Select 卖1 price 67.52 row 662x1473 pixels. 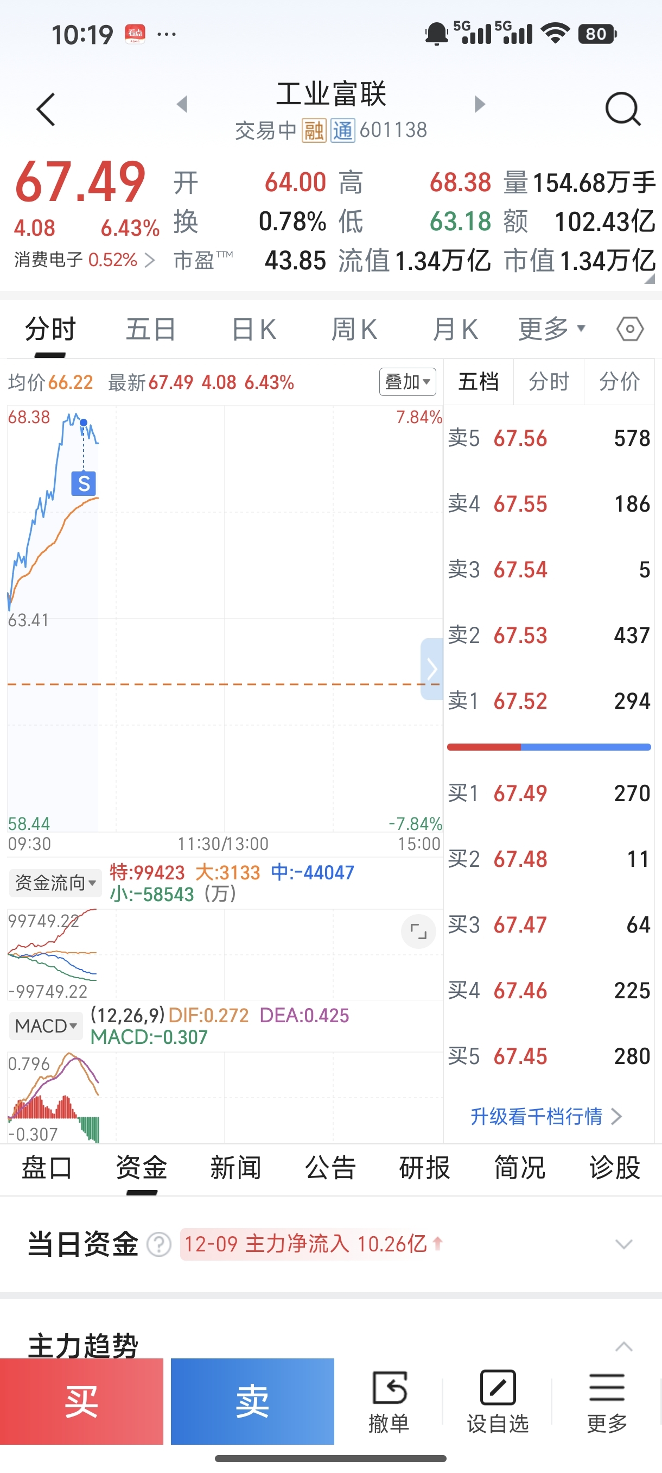549,702
